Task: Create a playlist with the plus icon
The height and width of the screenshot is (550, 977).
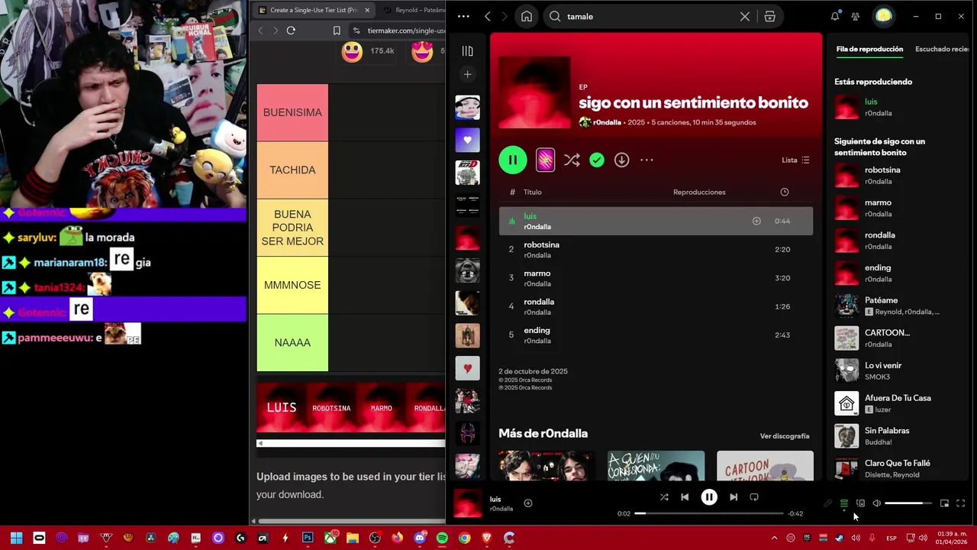Action: (468, 74)
